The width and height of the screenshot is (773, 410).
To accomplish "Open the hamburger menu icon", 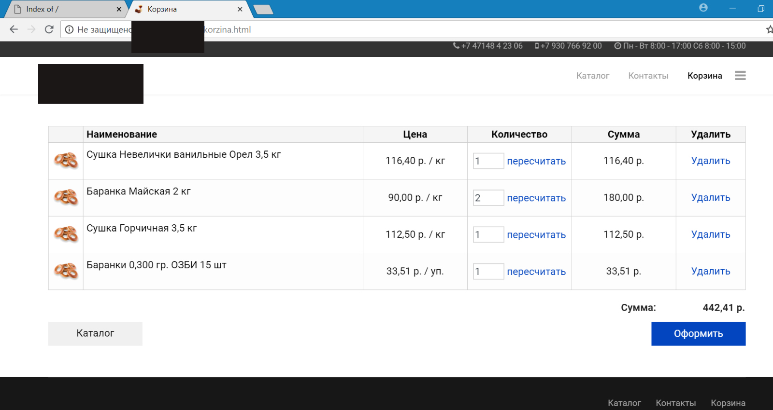I will click(740, 76).
